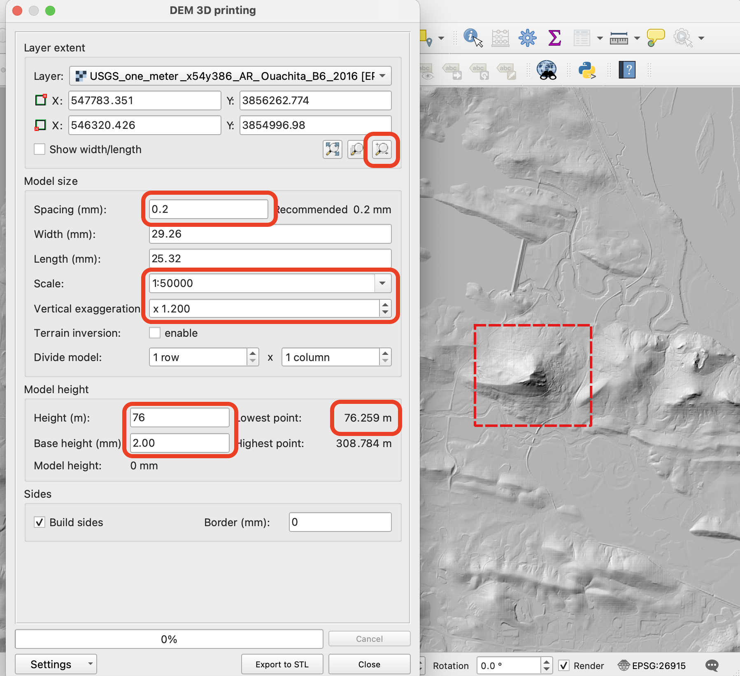Click the Height (m) input field
Screen dimensions: 740x676
click(x=180, y=417)
